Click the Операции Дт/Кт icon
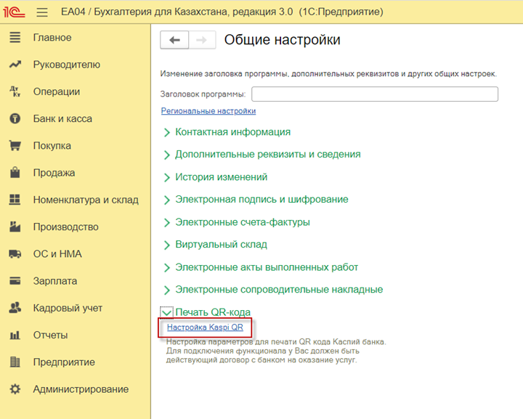The height and width of the screenshot is (419, 523). pos(15,91)
